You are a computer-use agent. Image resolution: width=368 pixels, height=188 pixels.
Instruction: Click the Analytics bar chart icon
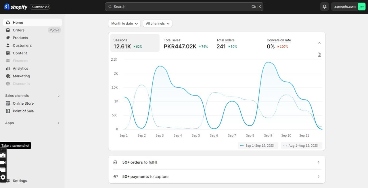[8, 68]
